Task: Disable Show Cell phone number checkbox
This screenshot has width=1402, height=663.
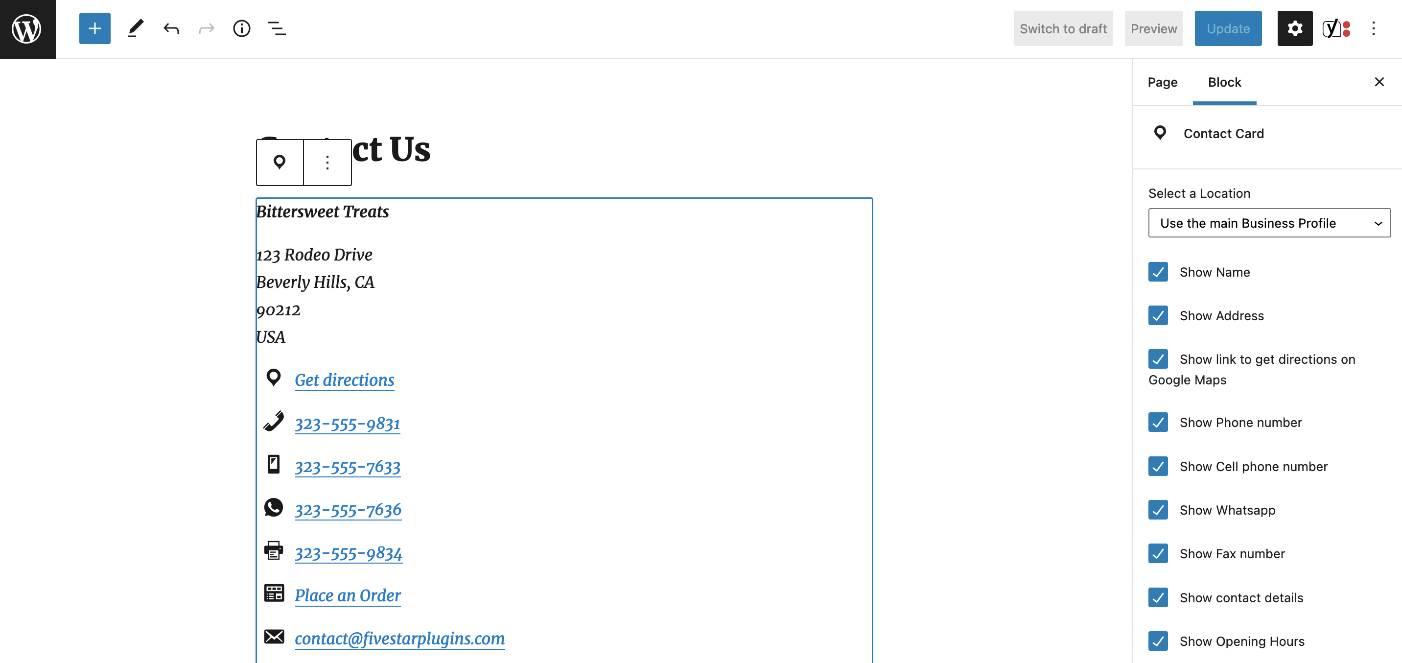Action: click(x=1159, y=466)
